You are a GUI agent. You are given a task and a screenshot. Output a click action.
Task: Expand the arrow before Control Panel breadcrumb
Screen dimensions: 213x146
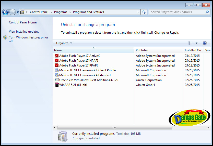point(27,12)
